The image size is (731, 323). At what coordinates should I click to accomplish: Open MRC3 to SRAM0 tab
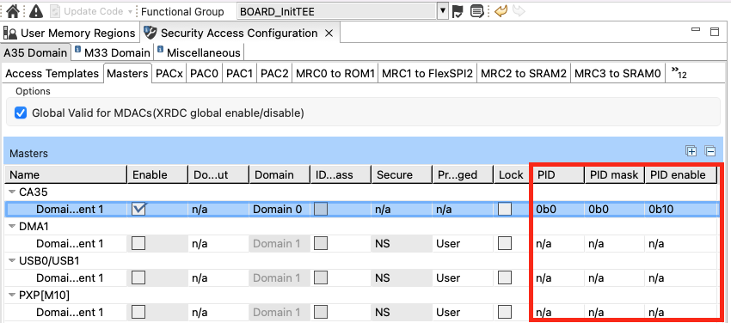[617, 73]
